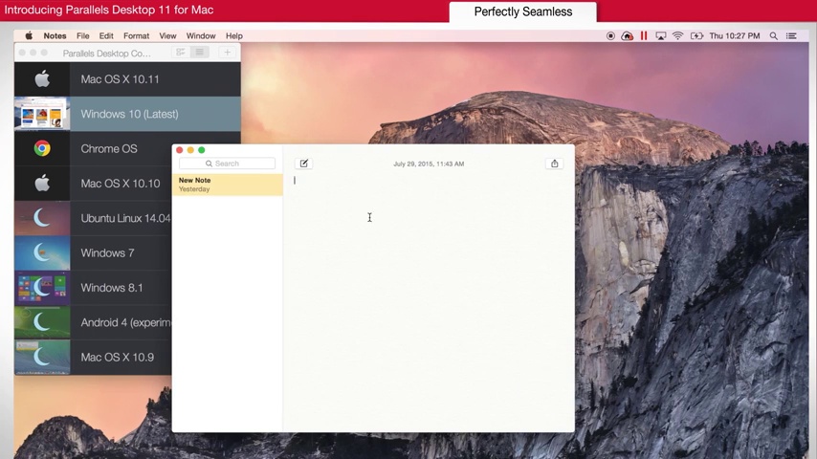
Task: Click inside the note text area
Action: pos(429,302)
